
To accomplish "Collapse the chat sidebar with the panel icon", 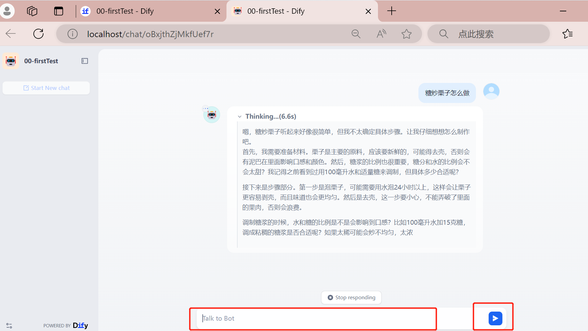I will (x=85, y=61).
